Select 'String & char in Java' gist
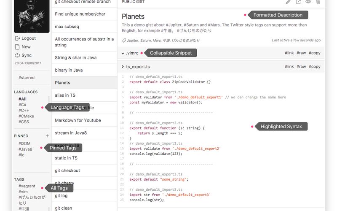Viewport: 337px width, 211px height. click(76, 57)
